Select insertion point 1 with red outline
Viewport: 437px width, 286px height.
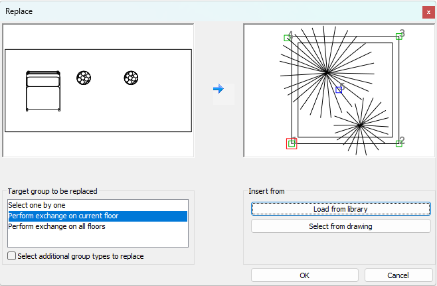[x=292, y=143]
